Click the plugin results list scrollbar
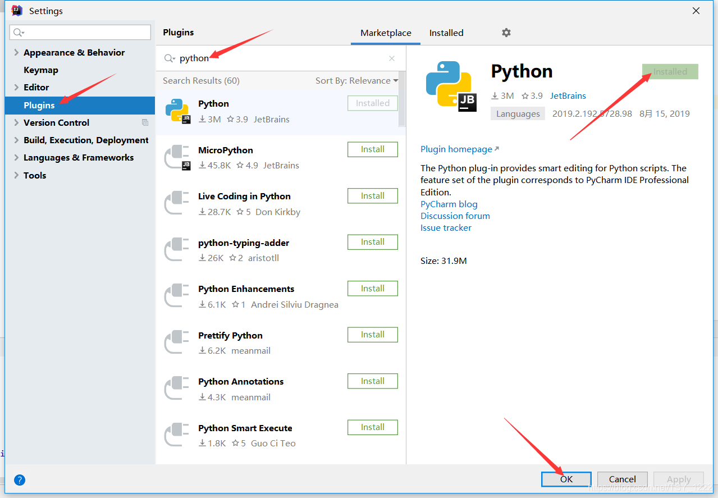 click(x=402, y=99)
